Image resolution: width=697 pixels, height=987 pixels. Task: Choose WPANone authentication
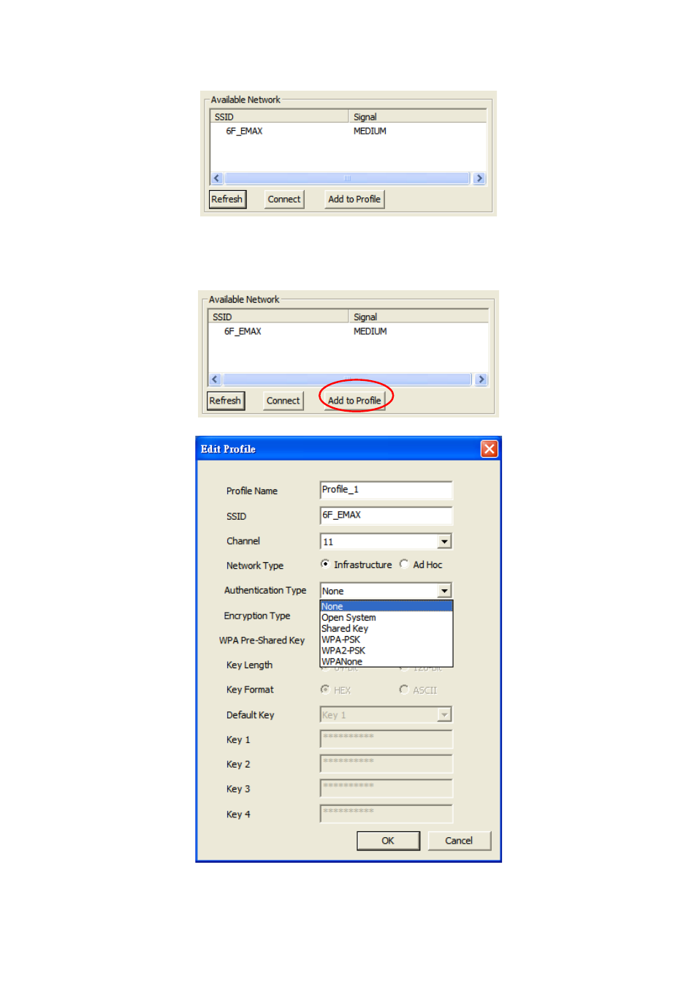tap(386, 662)
